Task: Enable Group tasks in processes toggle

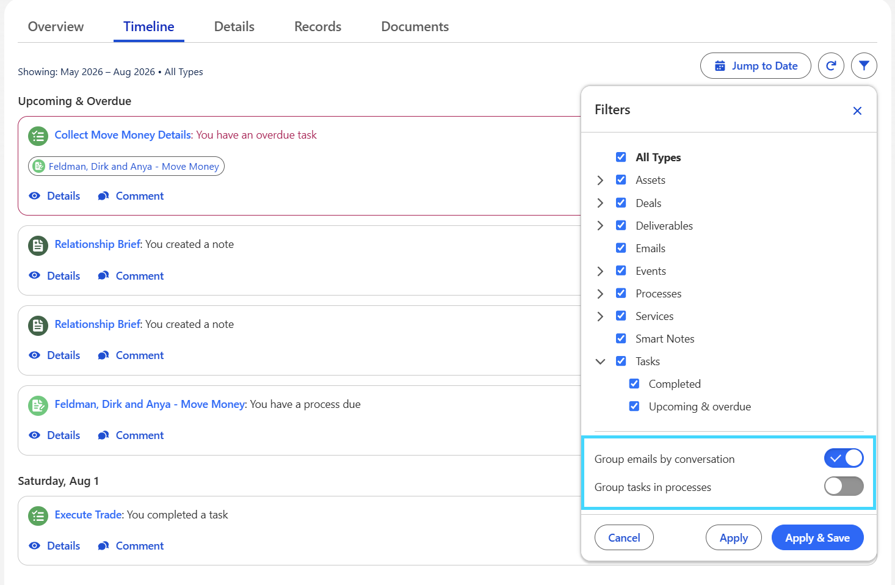Action: (844, 486)
